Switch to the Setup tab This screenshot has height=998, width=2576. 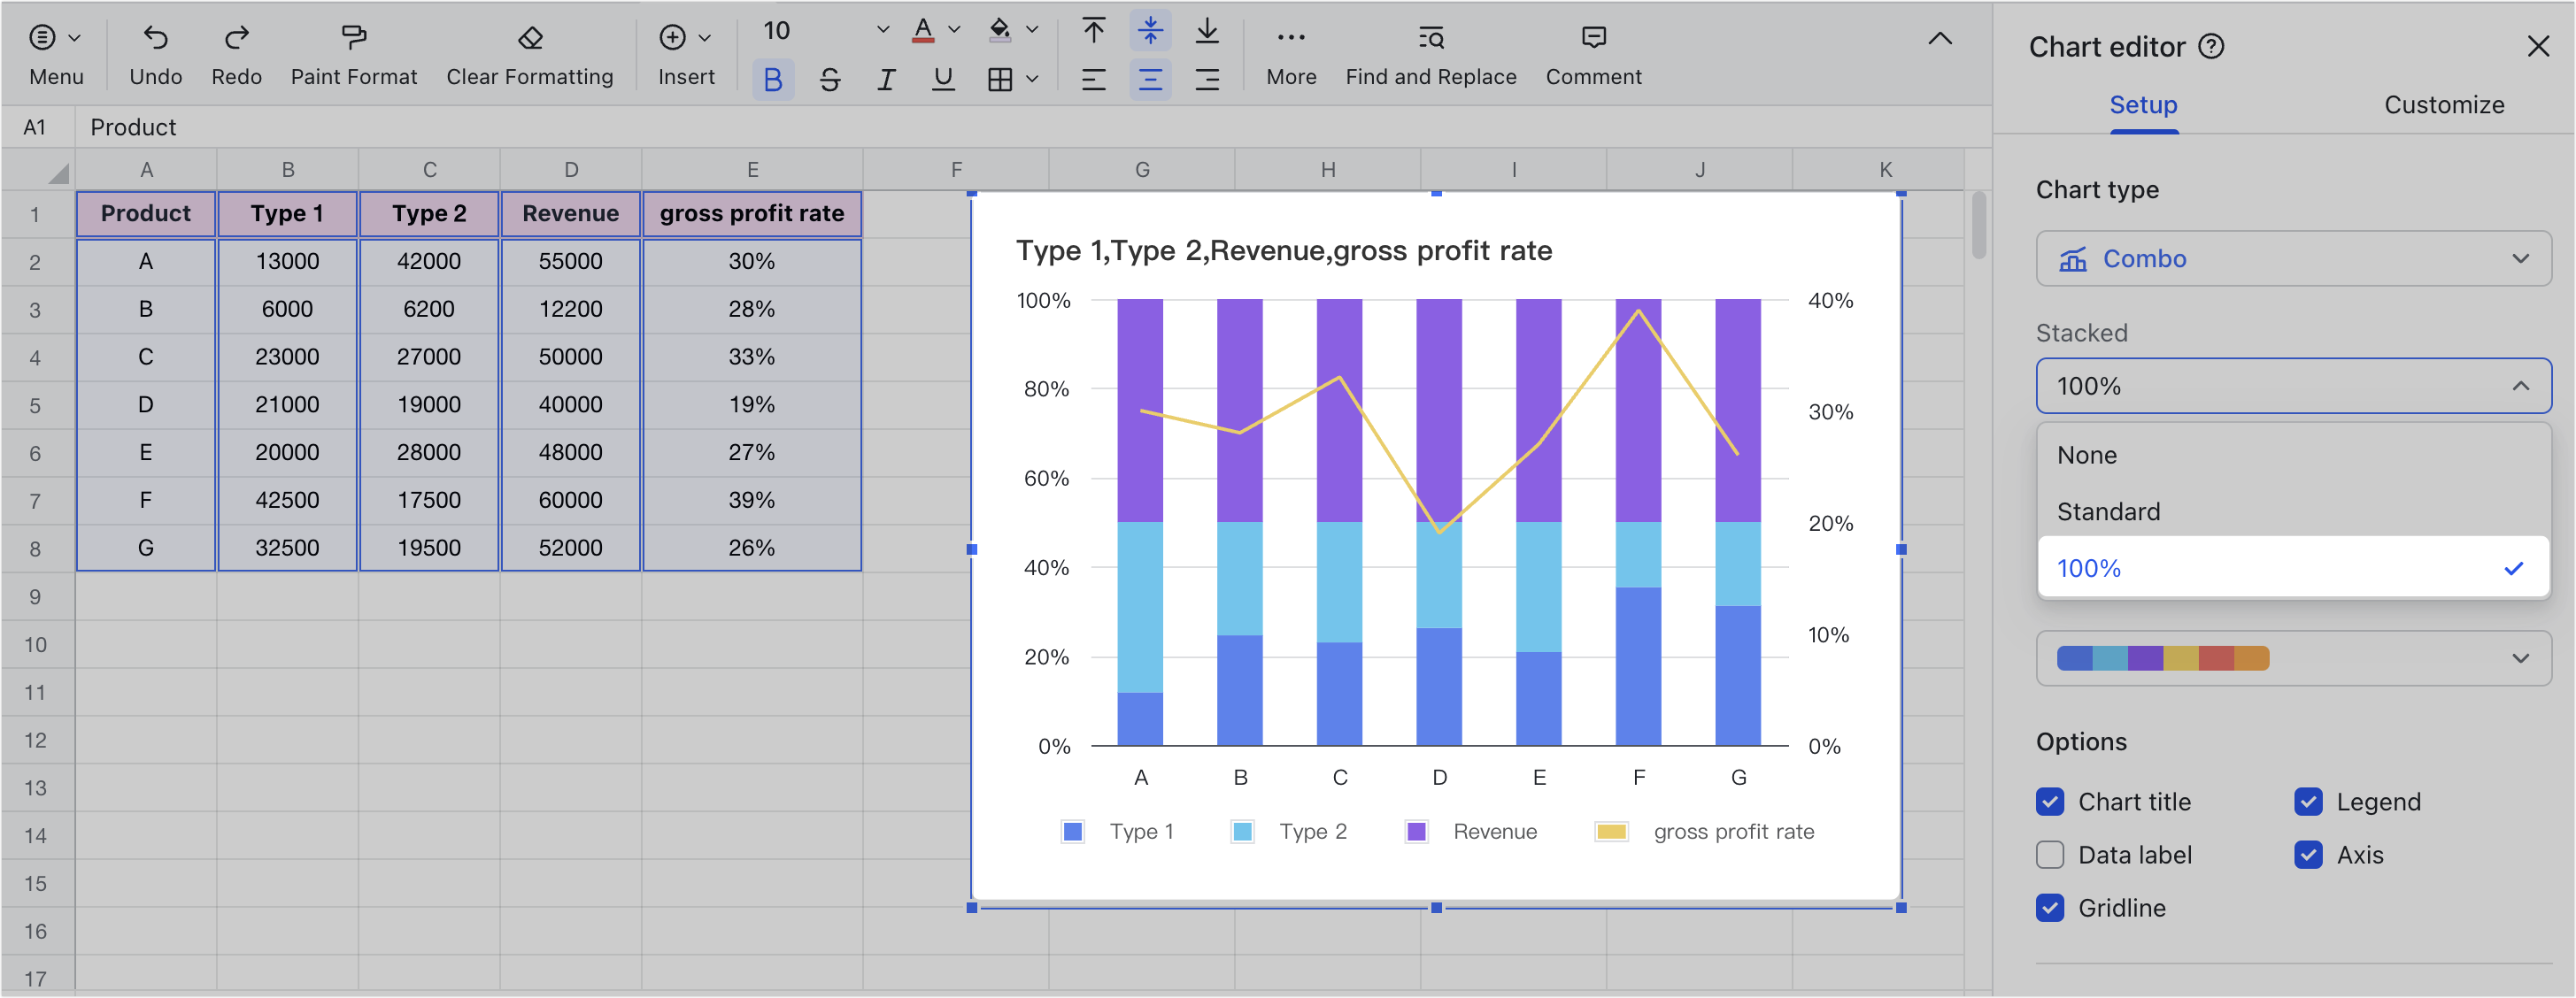[2142, 105]
